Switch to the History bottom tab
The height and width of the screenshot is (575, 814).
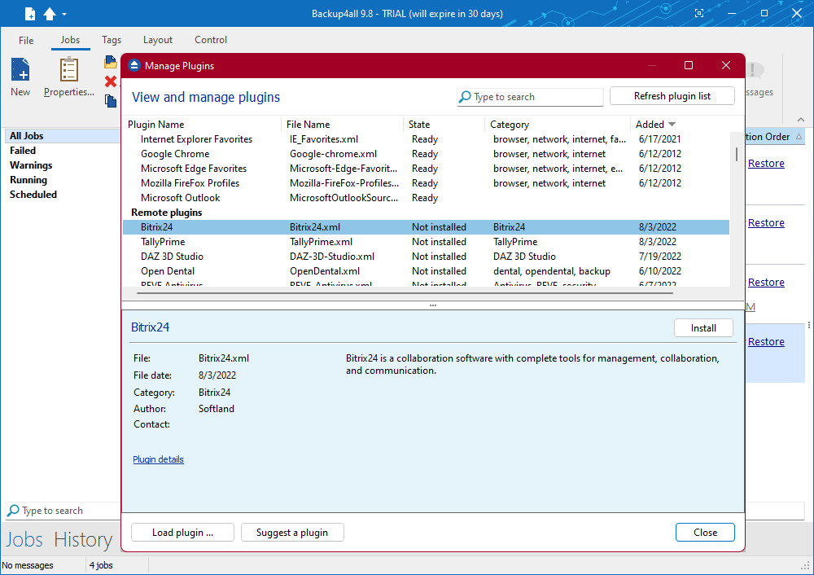click(83, 540)
